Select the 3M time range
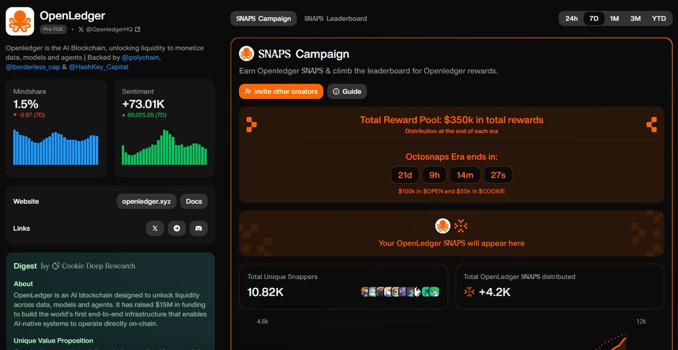 point(636,19)
